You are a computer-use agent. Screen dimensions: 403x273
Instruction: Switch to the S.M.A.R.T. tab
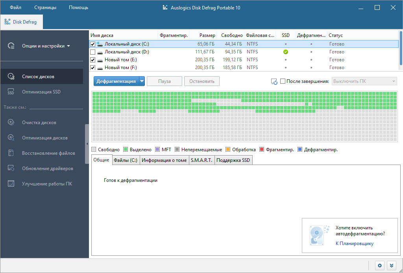click(201, 160)
